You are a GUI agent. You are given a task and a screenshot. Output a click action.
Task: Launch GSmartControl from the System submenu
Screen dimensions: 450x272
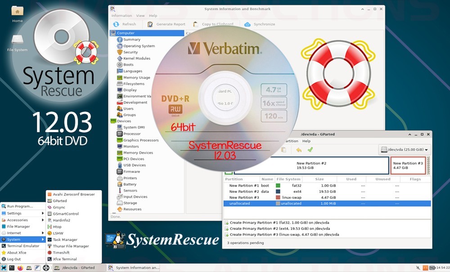(74, 214)
